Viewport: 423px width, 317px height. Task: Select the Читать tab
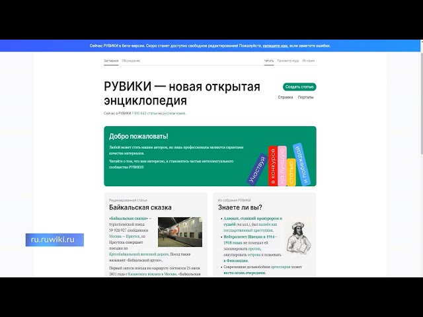tap(269, 61)
